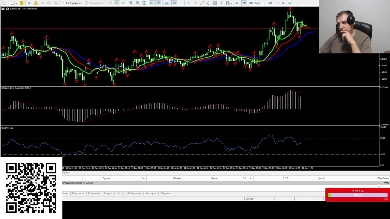
Task: Select the cursor arrow tool
Action: (x=174, y=3)
